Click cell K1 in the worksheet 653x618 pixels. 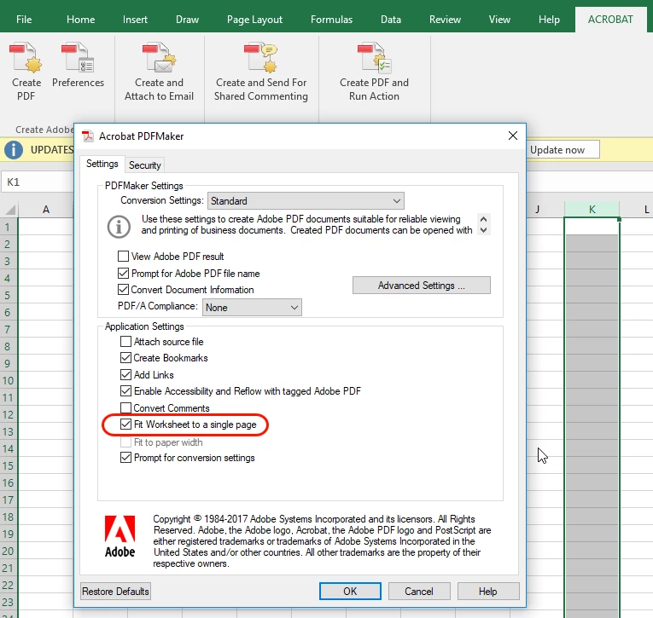pos(592,226)
